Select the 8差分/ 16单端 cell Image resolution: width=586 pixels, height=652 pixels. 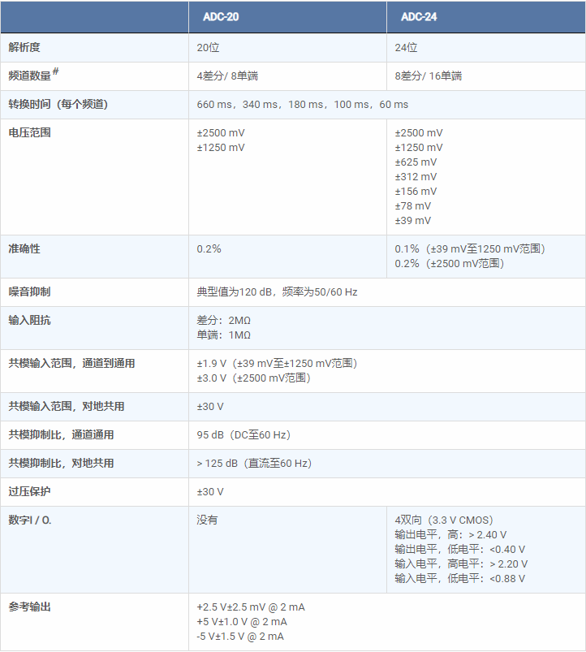coord(428,76)
